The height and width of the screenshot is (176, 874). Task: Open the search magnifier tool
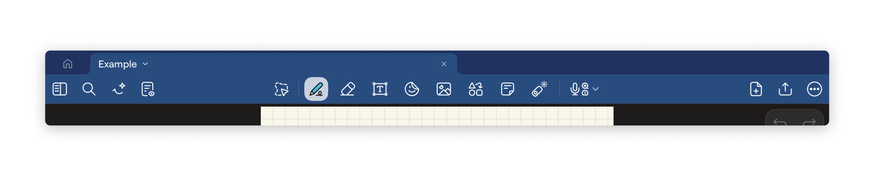[88, 89]
